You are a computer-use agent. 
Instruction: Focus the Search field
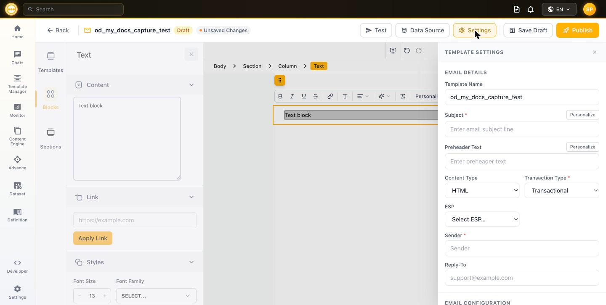click(73, 9)
